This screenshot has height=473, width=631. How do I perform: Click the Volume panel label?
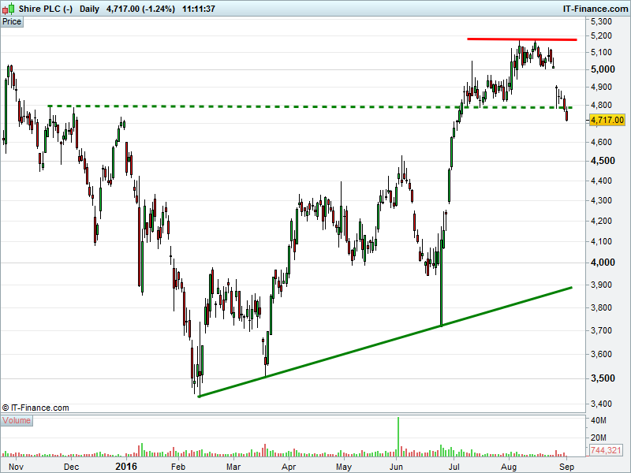(16, 421)
